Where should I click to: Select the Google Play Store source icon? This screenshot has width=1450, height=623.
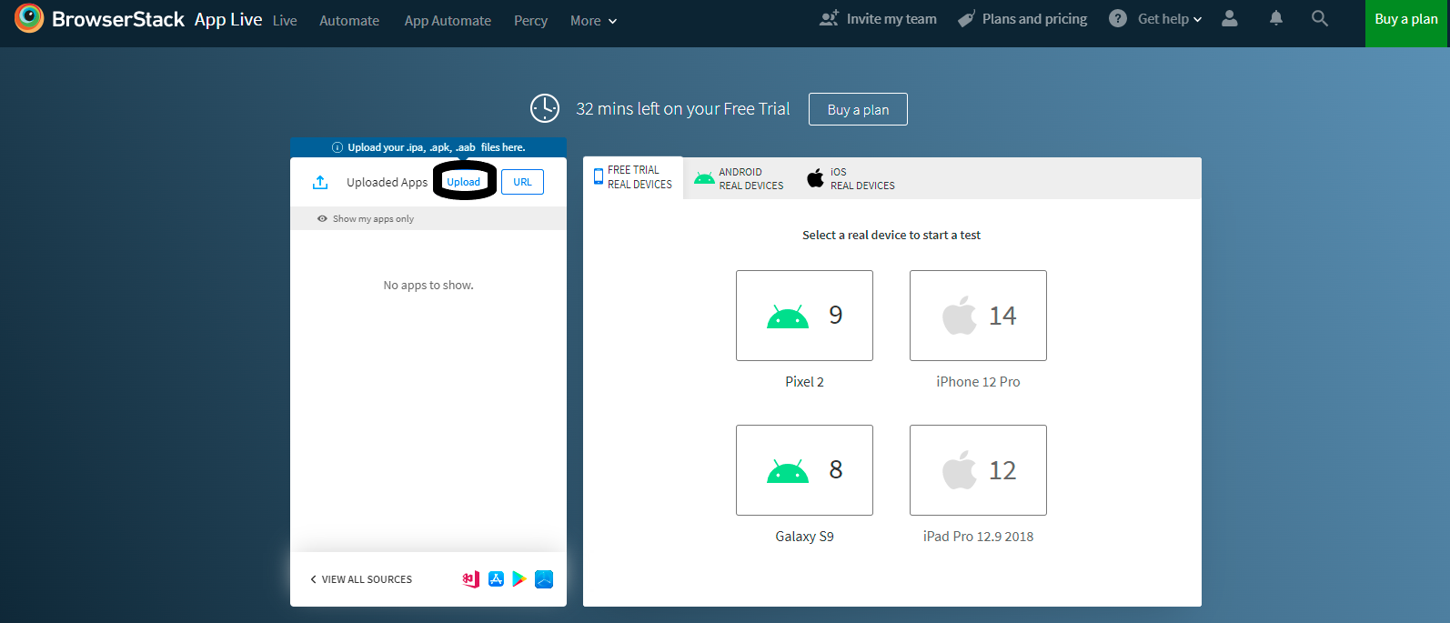click(519, 579)
